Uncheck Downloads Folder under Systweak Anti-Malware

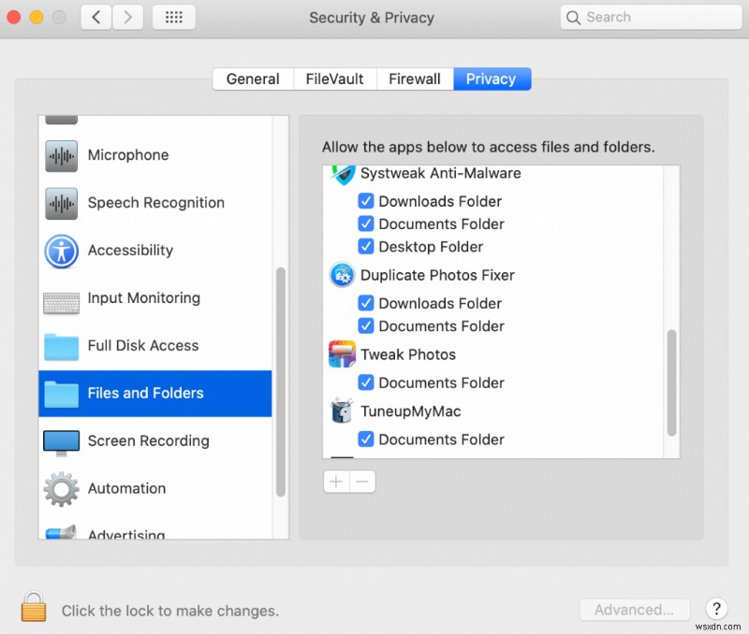(x=366, y=201)
